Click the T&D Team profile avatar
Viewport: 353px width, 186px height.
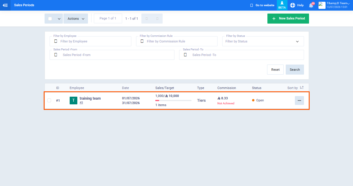322,5
